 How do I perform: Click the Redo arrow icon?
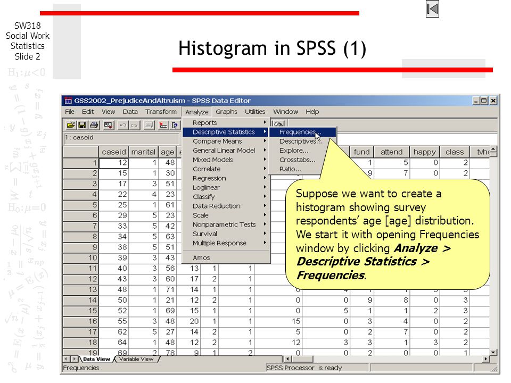point(135,125)
